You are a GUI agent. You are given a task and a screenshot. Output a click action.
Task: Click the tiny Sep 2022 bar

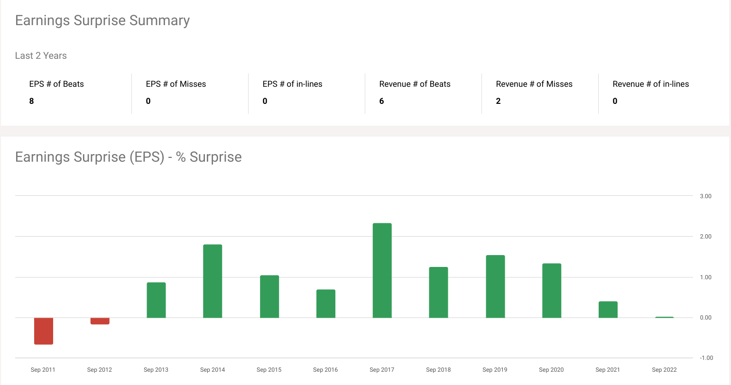[x=664, y=317]
